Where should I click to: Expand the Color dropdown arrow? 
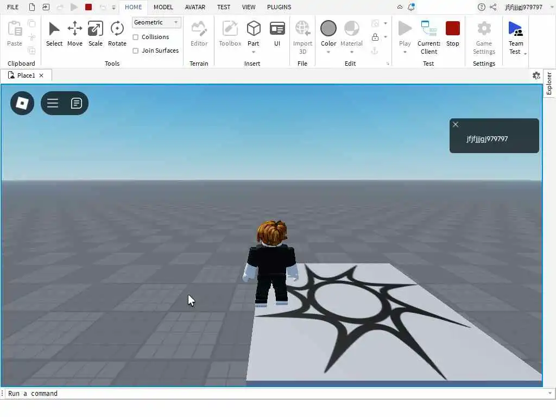(328, 52)
